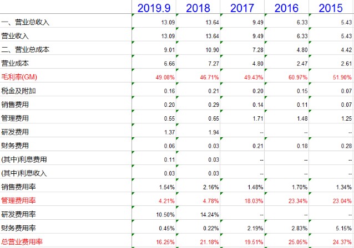
Task: Click the 2016 column header
Action: point(286,8)
